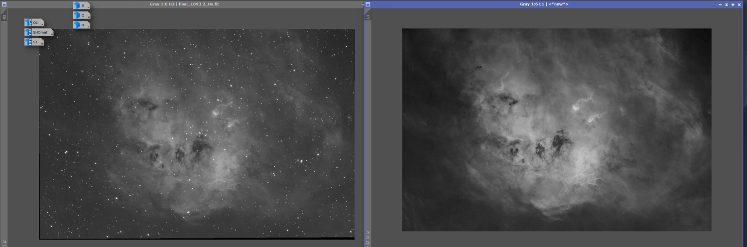The image size is (747, 247).
Task: Minimize the L1 image window
Action: tap(720, 4)
